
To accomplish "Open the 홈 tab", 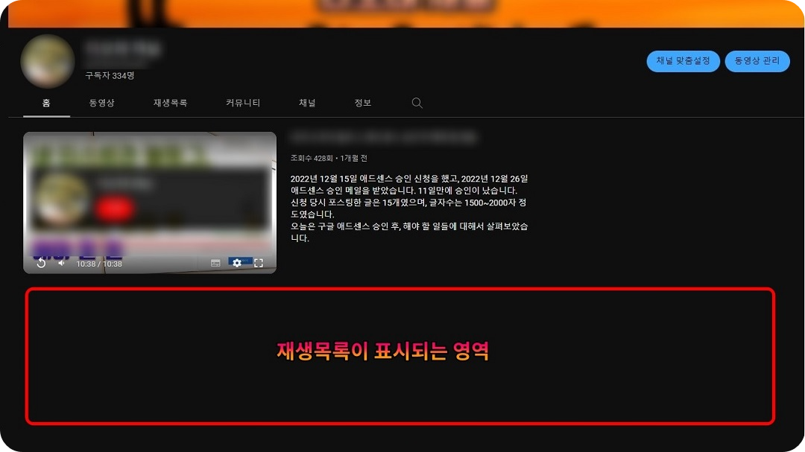I will click(x=46, y=103).
